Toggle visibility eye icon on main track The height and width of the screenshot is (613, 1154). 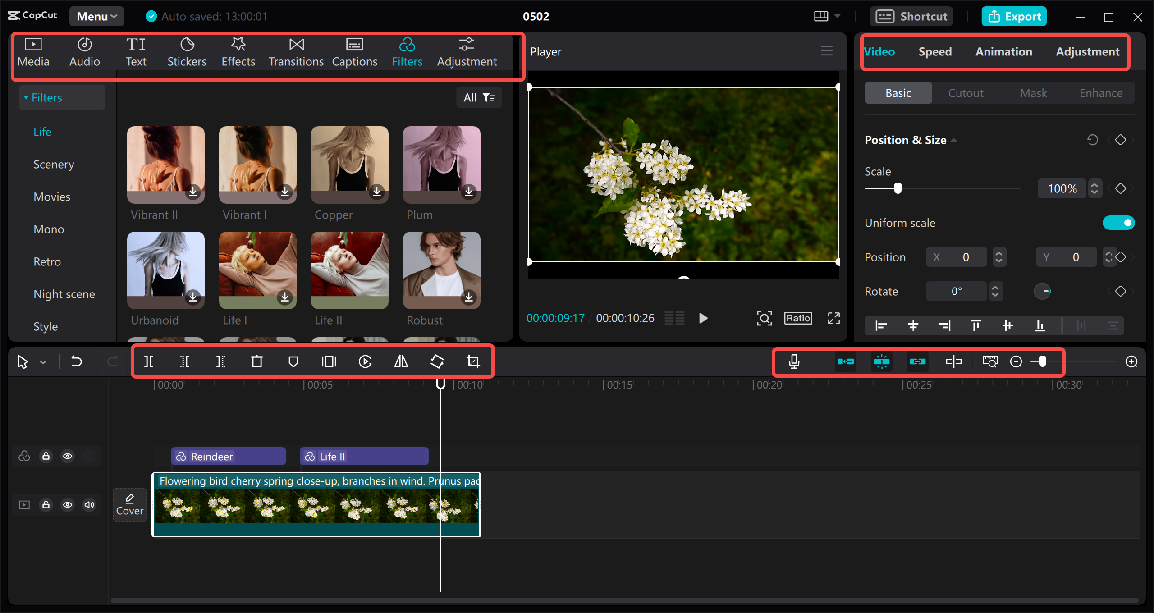68,505
